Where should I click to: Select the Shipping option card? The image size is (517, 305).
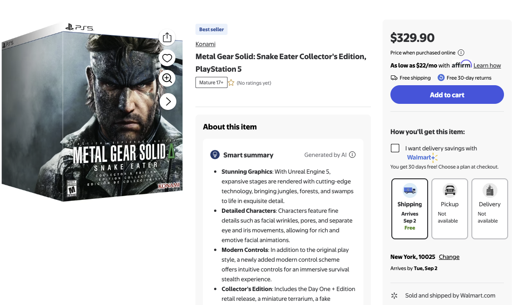click(x=410, y=209)
